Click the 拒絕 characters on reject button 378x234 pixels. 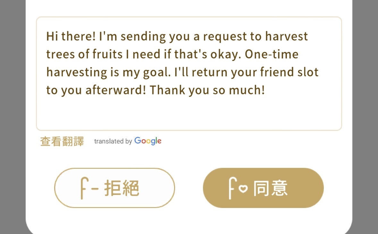tap(122, 188)
